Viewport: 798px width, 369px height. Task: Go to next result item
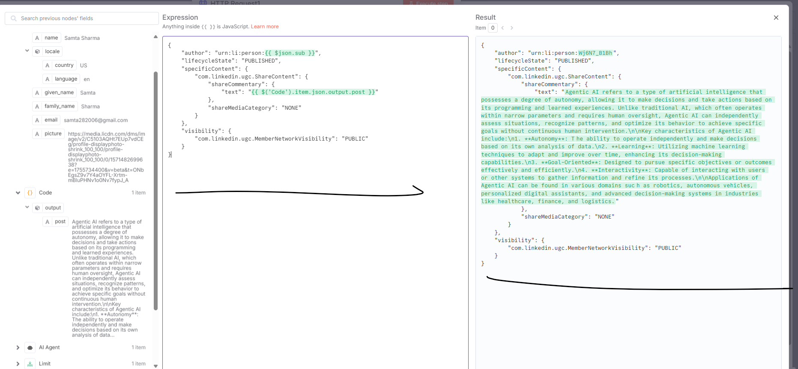point(511,28)
